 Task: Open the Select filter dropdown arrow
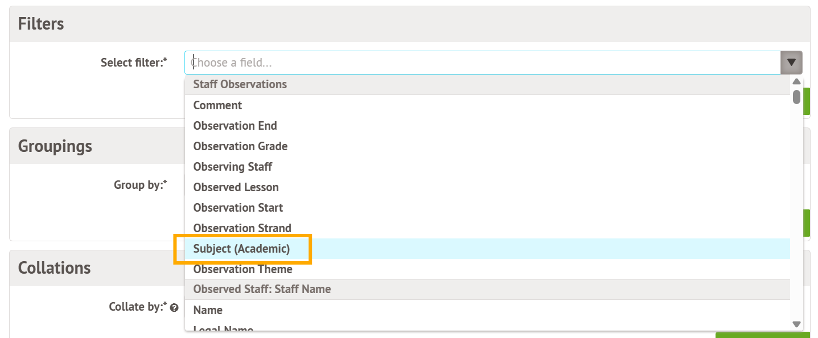791,63
